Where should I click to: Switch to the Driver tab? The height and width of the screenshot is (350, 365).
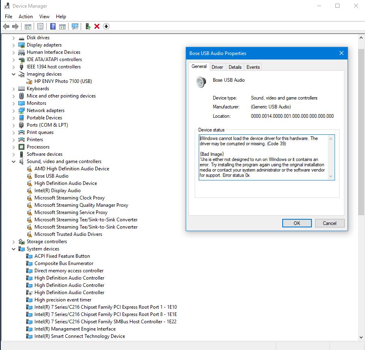(217, 67)
